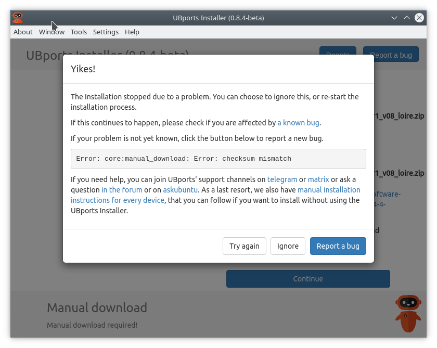Open the matrix support link

[x=318, y=179]
